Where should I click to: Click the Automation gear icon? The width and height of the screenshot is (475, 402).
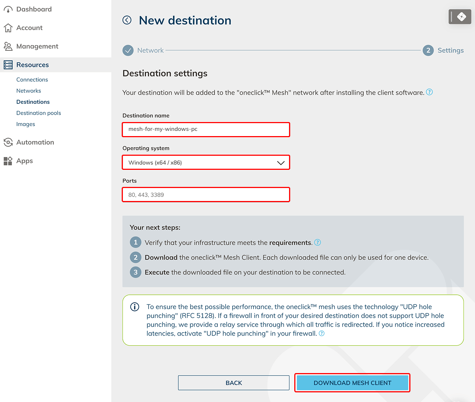click(x=8, y=142)
